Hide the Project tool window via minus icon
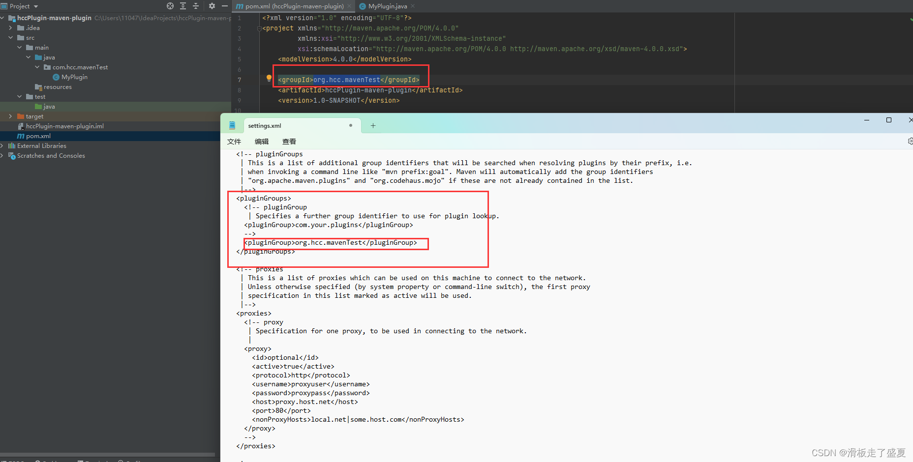The height and width of the screenshot is (462, 913). (225, 6)
